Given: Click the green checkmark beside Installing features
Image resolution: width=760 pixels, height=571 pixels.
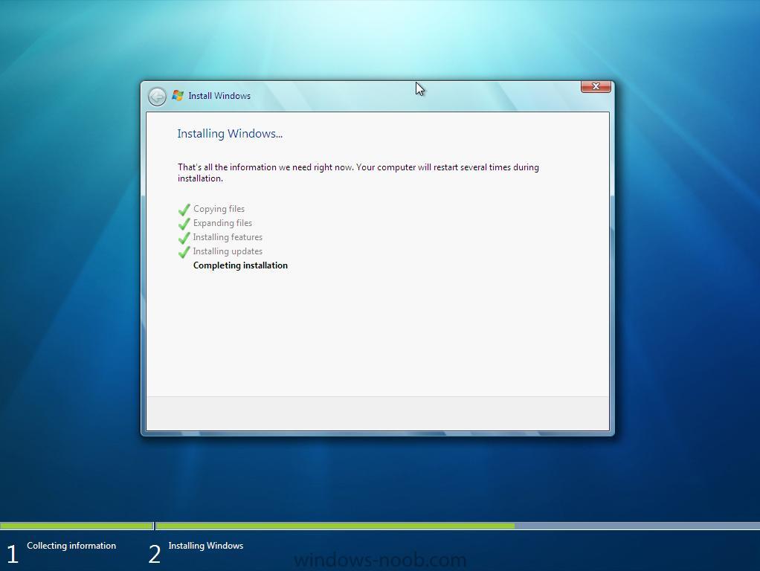Looking at the screenshot, I should pyautogui.click(x=184, y=237).
